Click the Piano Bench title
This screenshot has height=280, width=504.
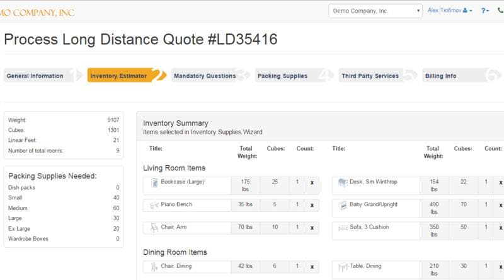tap(176, 204)
